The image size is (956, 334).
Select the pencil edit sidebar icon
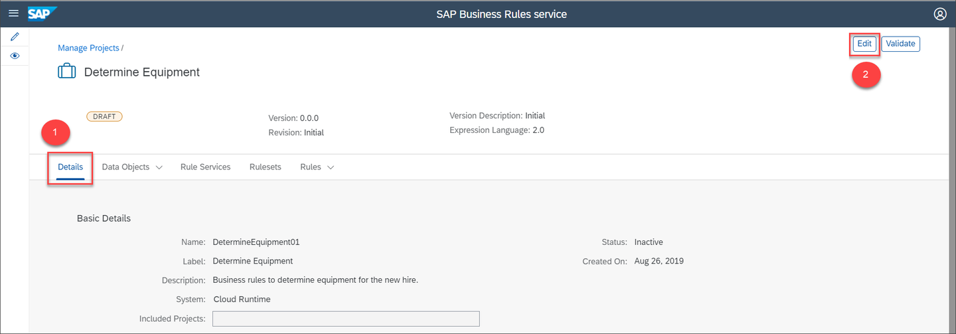(x=15, y=37)
